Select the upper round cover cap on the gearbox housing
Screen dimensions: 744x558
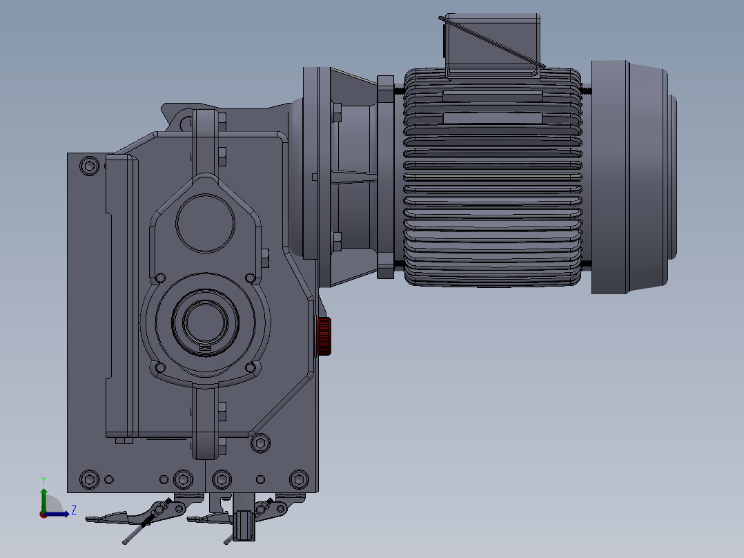click(x=205, y=223)
